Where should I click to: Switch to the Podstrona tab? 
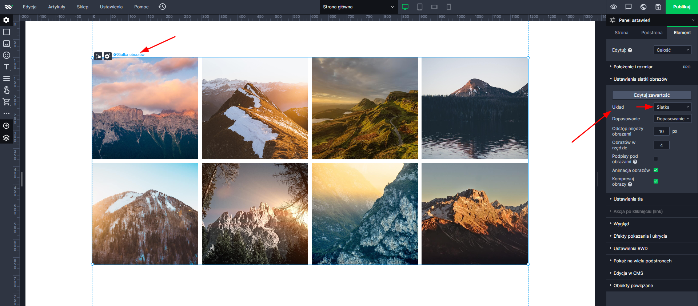click(x=651, y=33)
